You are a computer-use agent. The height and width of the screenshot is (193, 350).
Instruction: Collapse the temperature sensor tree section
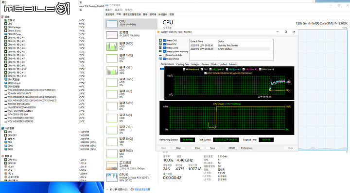click(2, 16)
